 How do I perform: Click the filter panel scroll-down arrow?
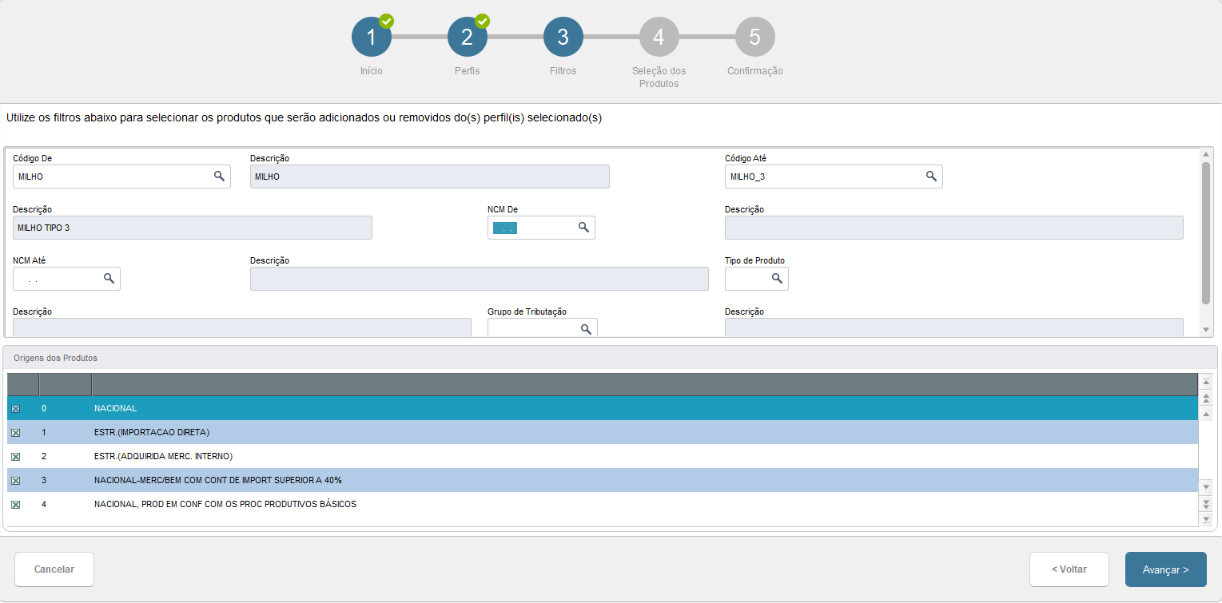[x=1206, y=330]
